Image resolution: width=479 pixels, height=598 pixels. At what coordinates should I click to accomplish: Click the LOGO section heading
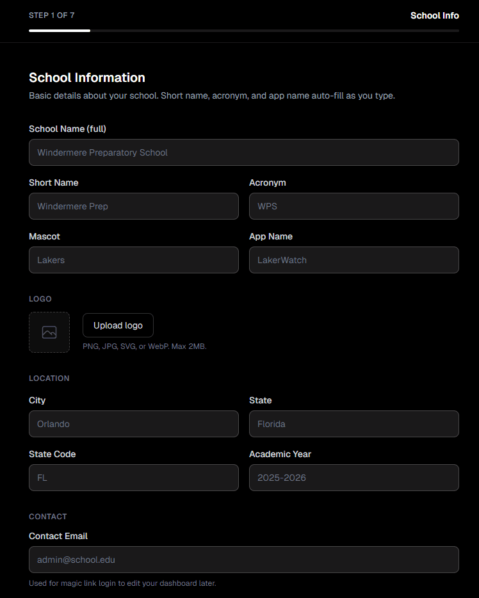pyautogui.click(x=40, y=298)
